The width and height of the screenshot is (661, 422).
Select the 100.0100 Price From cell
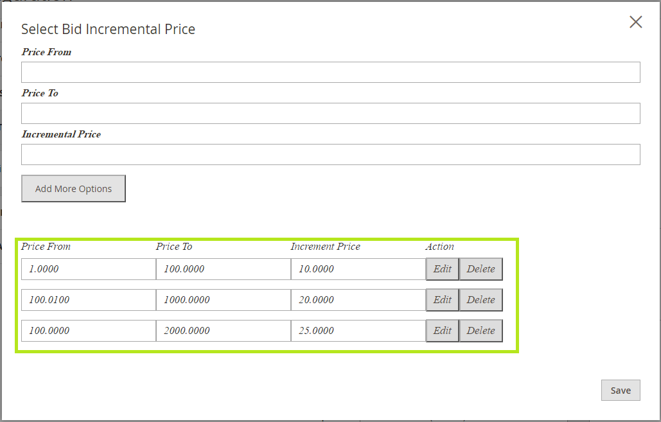(89, 300)
